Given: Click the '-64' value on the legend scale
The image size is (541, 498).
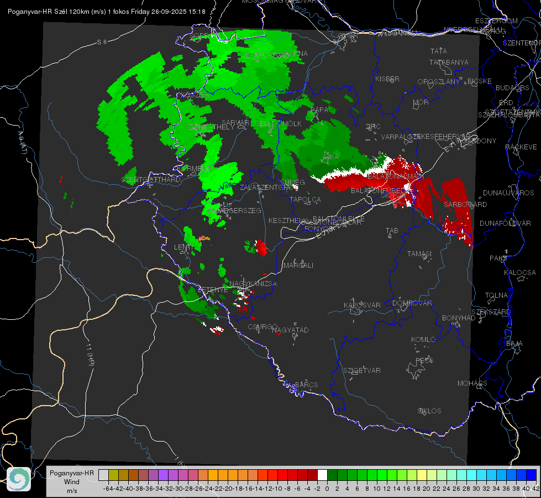Looking at the screenshot, I should point(108,489).
